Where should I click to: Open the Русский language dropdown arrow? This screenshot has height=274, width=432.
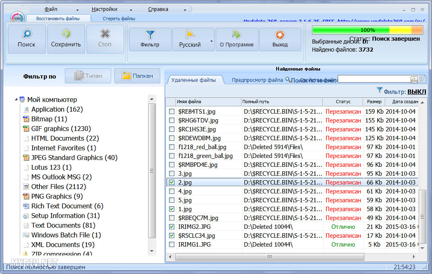211,41
